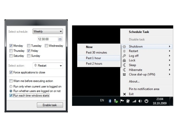The height and width of the screenshot is (132, 177).
Task: Open the Select action Restart dropdown
Action: point(48,66)
